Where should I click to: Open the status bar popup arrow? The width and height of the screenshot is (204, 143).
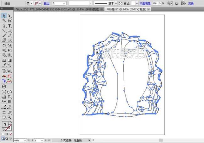89,140
